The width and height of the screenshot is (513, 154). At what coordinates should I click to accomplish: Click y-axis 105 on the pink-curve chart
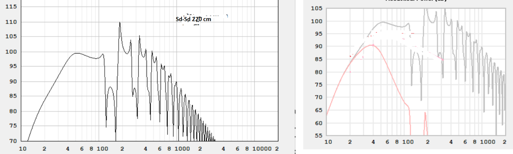[316, 8]
